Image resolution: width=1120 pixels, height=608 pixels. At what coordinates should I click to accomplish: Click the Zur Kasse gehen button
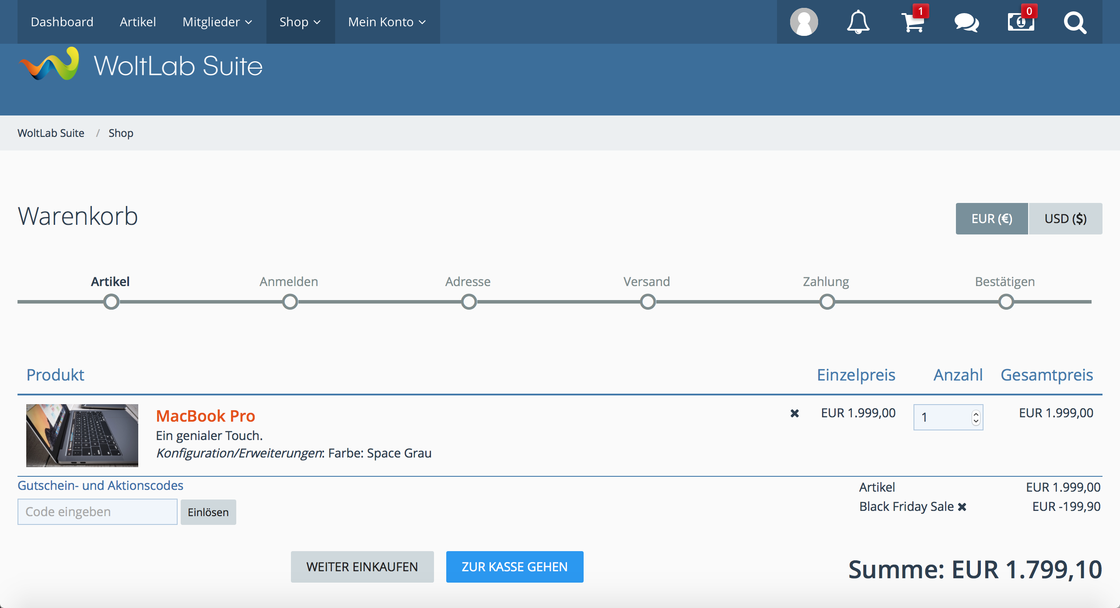pyautogui.click(x=514, y=567)
